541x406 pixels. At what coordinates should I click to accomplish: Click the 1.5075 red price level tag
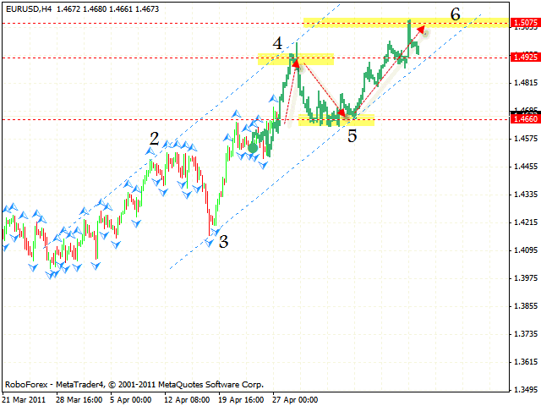[523, 25]
